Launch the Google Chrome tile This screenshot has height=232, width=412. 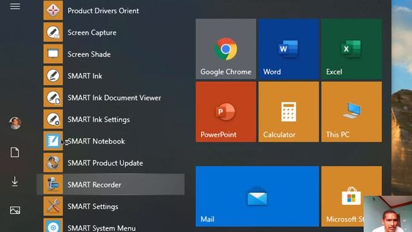click(226, 49)
